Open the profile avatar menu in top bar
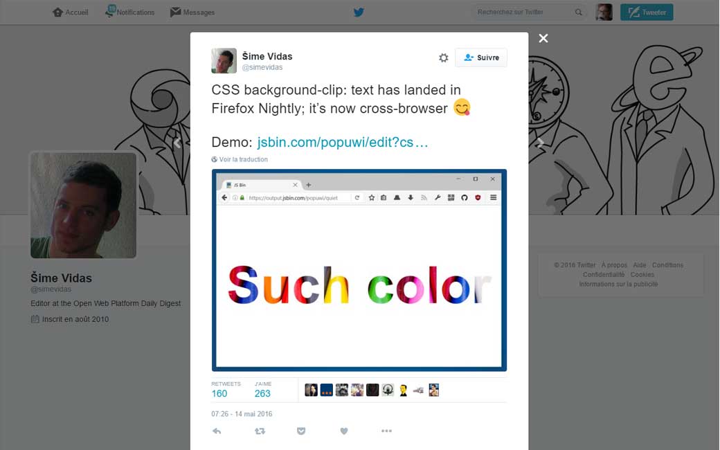The width and height of the screenshot is (720, 450). tap(604, 12)
